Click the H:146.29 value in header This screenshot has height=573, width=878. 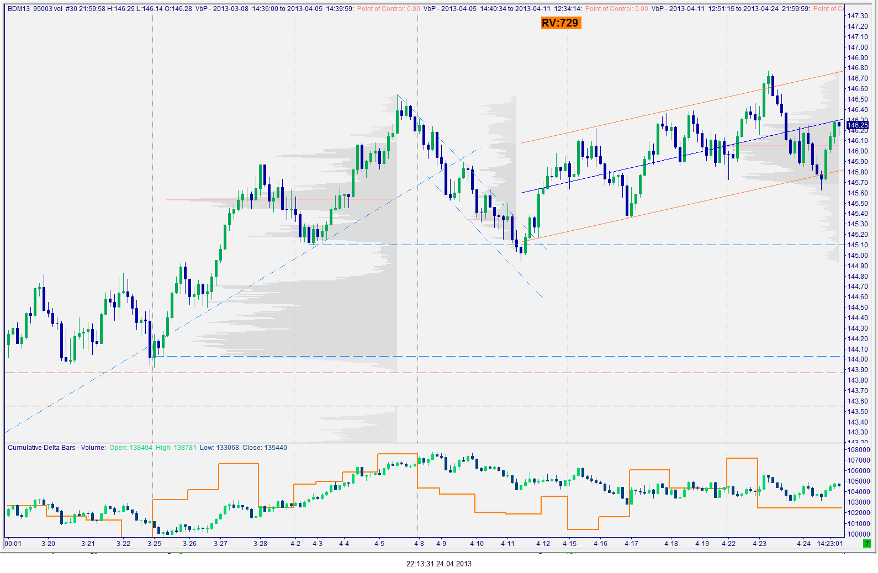pyautogui.click(x=121, y=9)
